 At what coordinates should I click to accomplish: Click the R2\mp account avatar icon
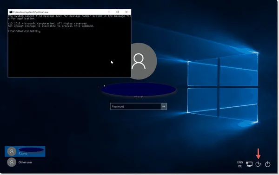[12, 151]
